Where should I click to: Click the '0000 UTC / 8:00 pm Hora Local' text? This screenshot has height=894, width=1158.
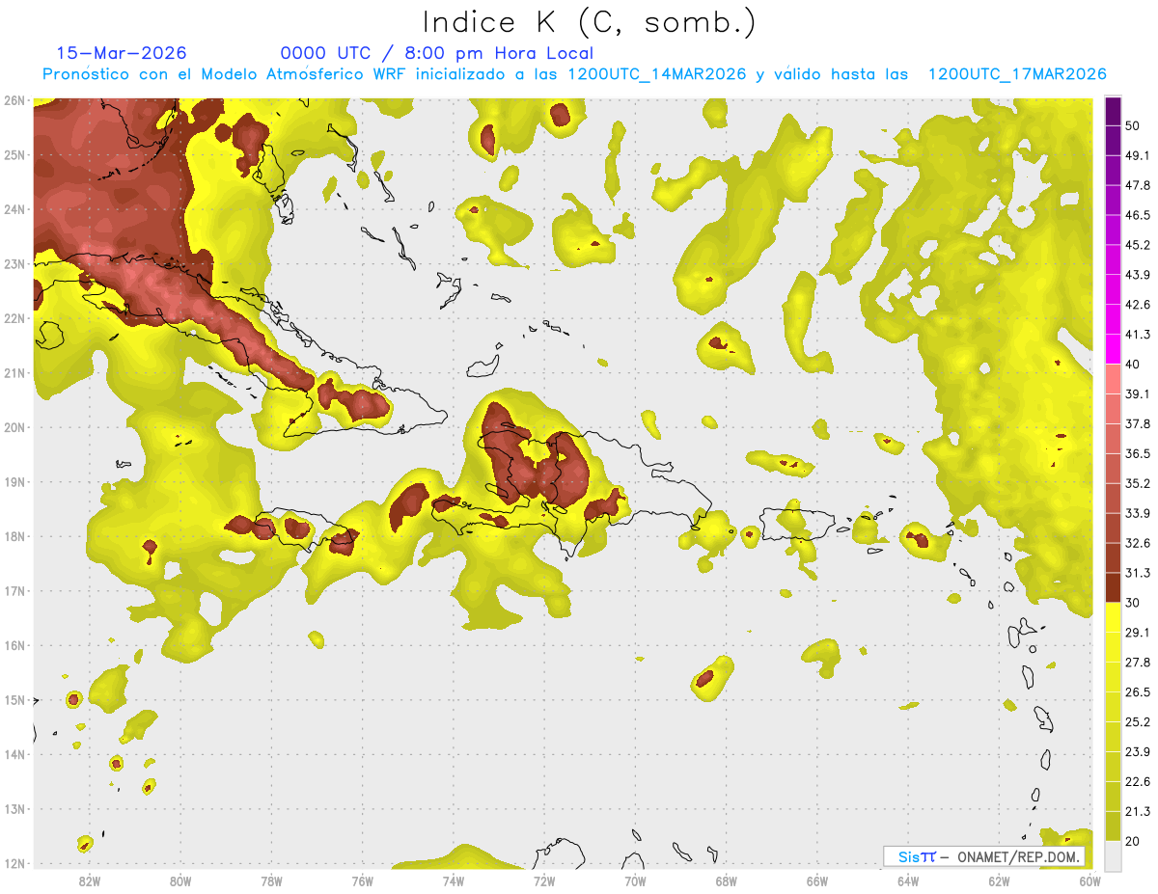[436, 53]
